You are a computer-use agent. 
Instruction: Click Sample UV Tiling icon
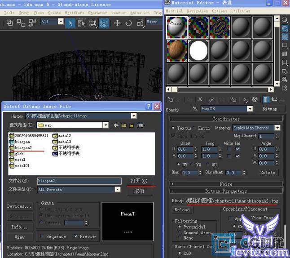(x=285, y=45)
